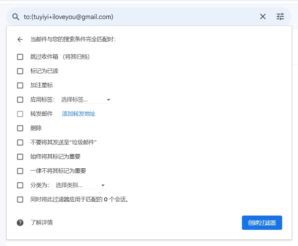
Task: Click the 添加转发地址 link
Action: [x=79, y=114]
